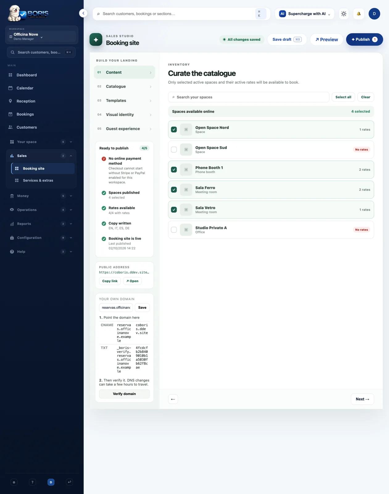Image resolution: width=389 pixels, height=494 pixels.
Task: Uncheck the Open Space Nord checkbox
Action: pos(174,129)
